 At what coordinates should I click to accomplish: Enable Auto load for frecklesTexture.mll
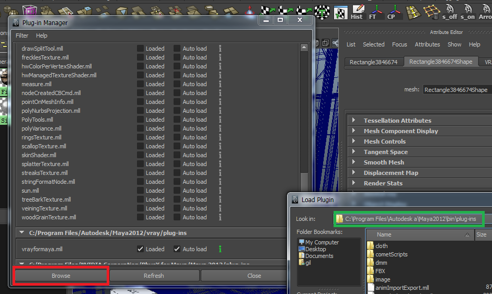(x=177, y=57)
